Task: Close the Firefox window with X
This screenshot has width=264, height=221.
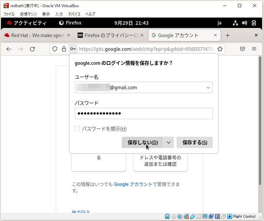Action: 256,35
